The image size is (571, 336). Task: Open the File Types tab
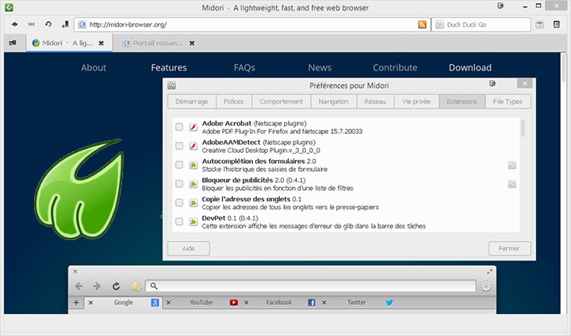click(x=508, y=101)
